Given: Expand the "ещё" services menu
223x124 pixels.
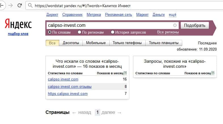Looking at the screenshot, I should pyautogui.click(x=173, y=15).
